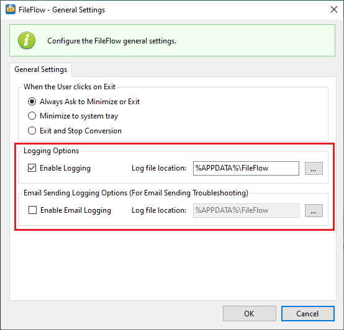Browse for the email log file location
This screenshot has width=344, height=330.
[x=314, y=210]
